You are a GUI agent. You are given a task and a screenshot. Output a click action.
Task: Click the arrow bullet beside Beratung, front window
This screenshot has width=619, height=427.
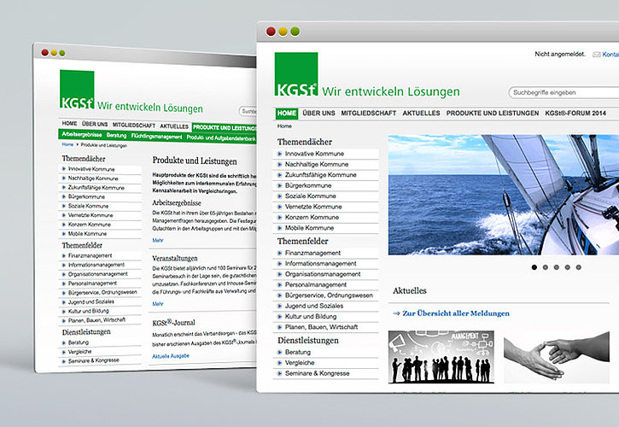279,352
